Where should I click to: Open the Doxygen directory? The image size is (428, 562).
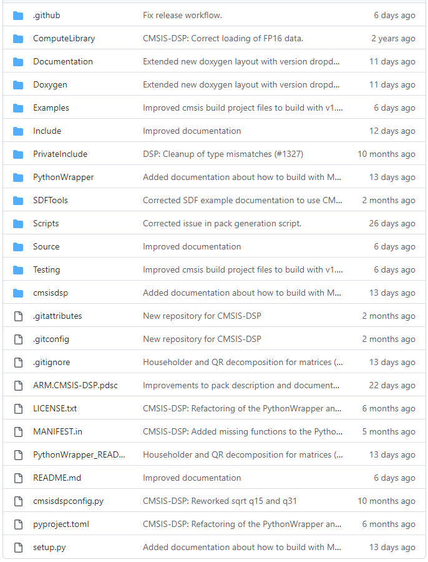click(50, 84)
